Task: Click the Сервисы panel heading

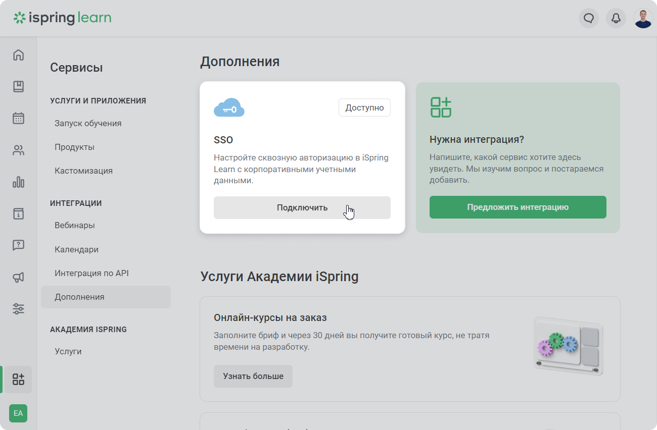Action: pyautogui.click(x=76, y=68)
